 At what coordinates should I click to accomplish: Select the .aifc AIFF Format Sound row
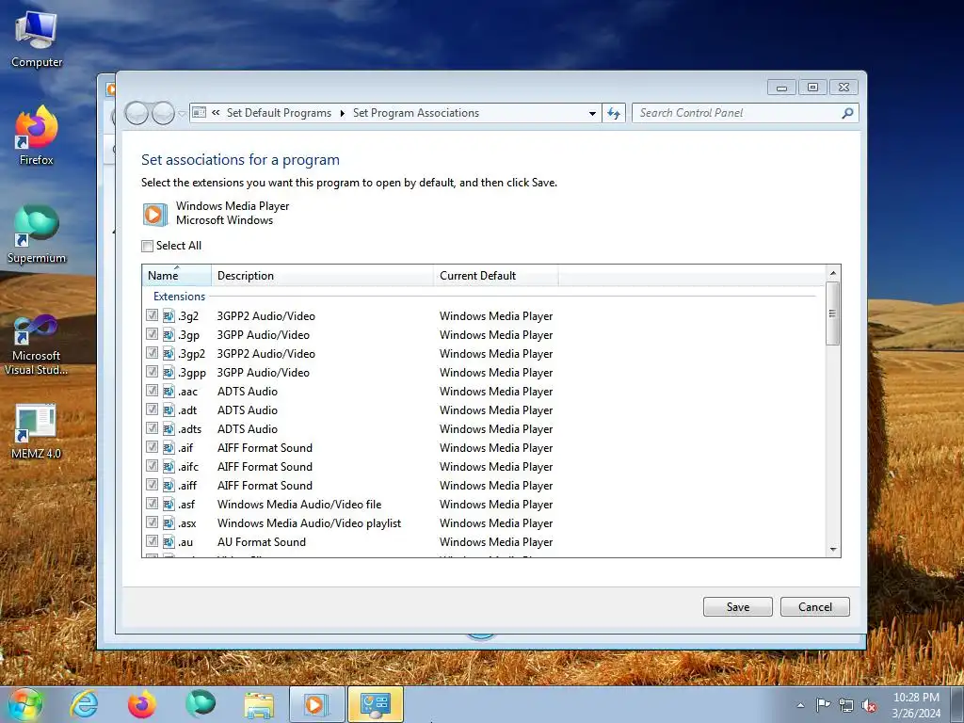pos(485,467)
